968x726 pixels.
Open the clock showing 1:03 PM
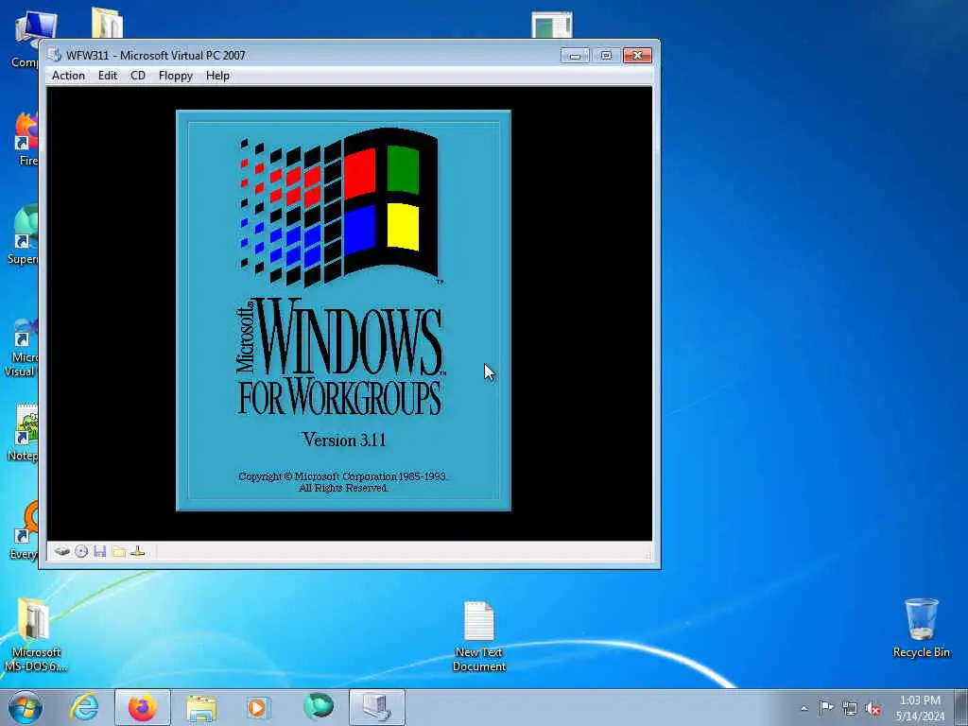(x=920, y=707)
